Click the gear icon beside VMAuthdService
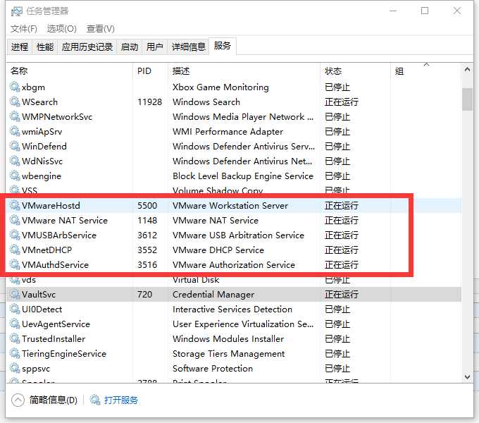Screen dimensions: 479x423 (15, 264)
